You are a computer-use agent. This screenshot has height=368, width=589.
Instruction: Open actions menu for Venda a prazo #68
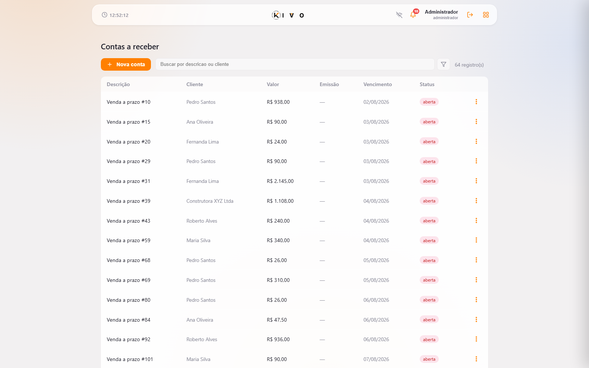pos(476,260)
